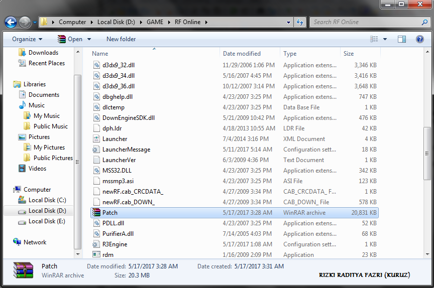This screenshot has height=288, width=434.
Task: Click the Refresh button beside address bar
Action: pos(300,22)
